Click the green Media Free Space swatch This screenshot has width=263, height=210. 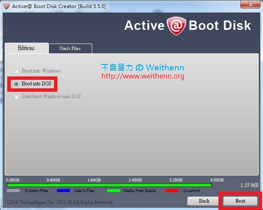pyautogui.click(x=114, y=191)
